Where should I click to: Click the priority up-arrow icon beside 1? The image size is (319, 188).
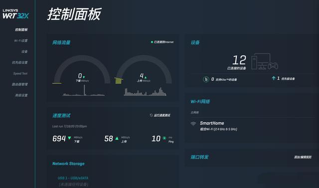(274, 78)
